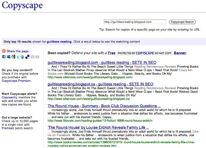This screenshot has height=148, width=206.
Task: Open The Round House Summary result
Action: click(x=104, y=106)
